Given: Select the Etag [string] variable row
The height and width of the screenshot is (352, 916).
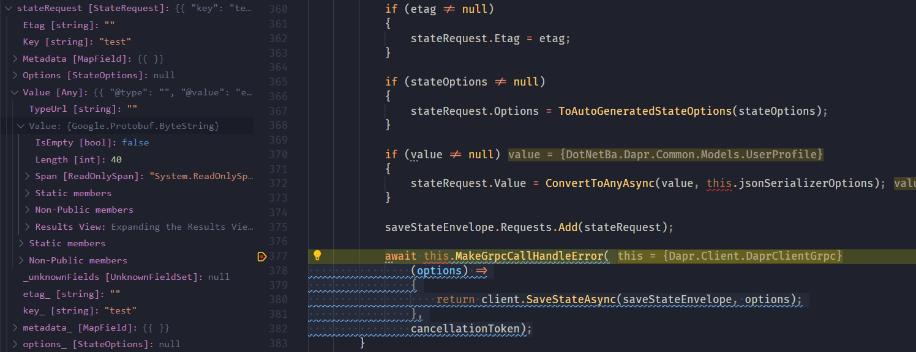Looking at the screenshot, I should (127, 25).
